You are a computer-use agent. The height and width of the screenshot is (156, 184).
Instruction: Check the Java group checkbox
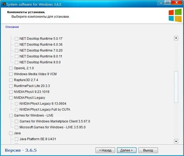pyautogui.click(x=11, y=133)
